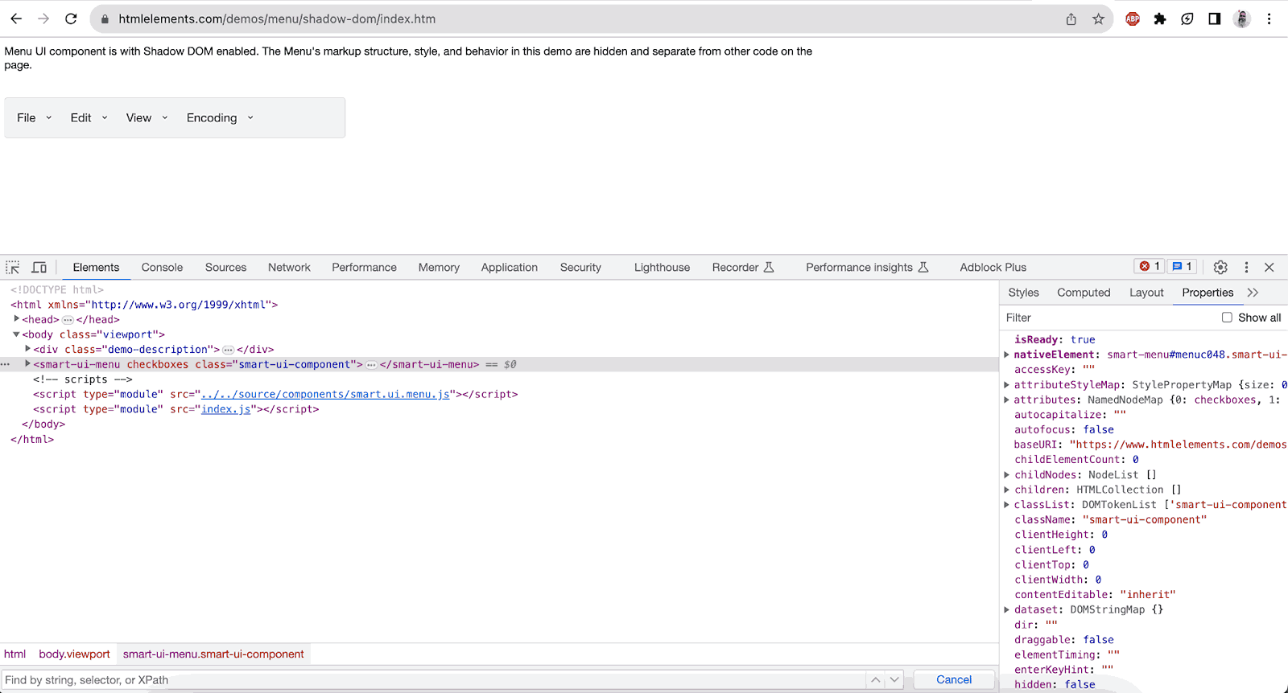Cancel the element search
Image resolution: width=1288 pixels, height=693 pixels.
tap(954, 680)
